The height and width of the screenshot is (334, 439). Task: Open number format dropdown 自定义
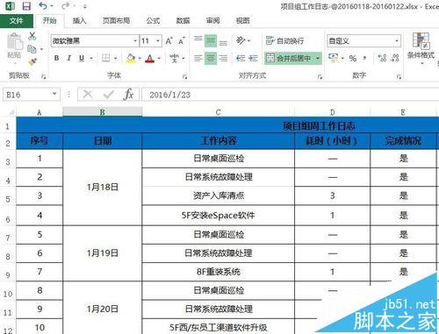tap(397, 40)
